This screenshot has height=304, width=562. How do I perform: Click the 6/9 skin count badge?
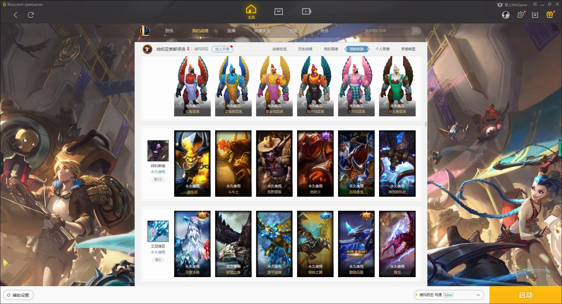[158, 260]
